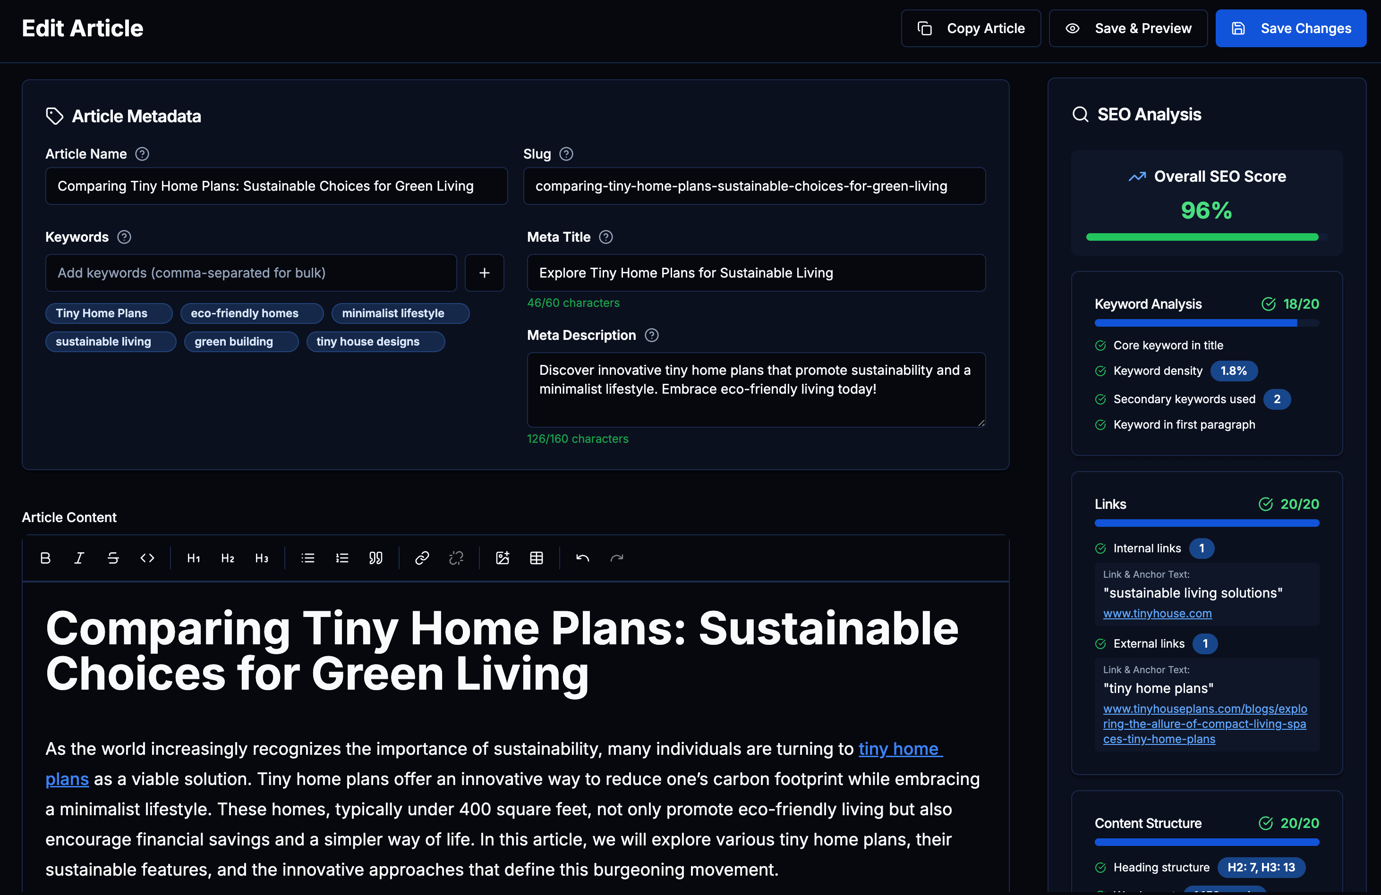
Task: Toggle bold formatting in editor toolbar
Action: coord(45,558)
